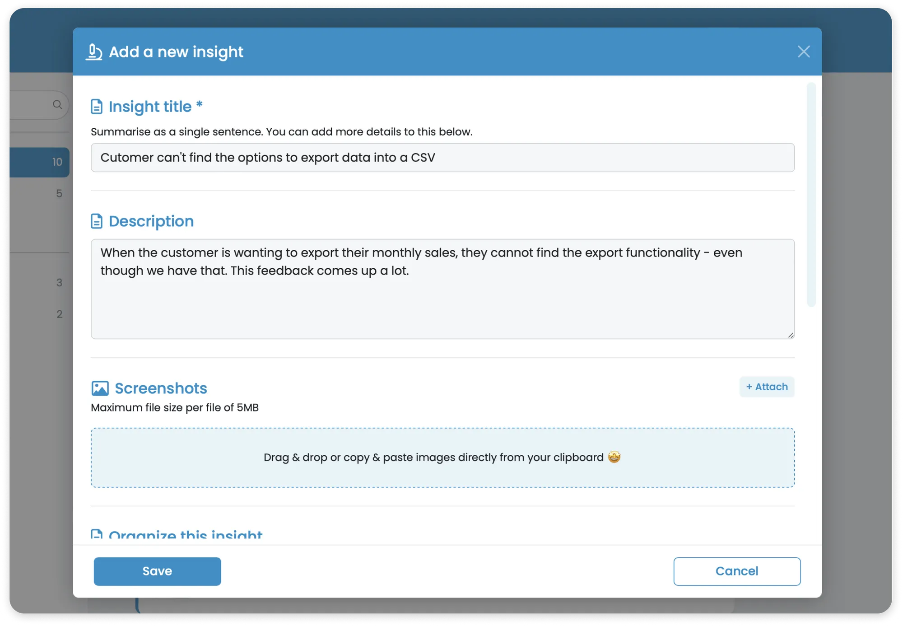Click inside the Description text area
The width and height of the screenshot is (903, 626).
[x=442, y=289]
